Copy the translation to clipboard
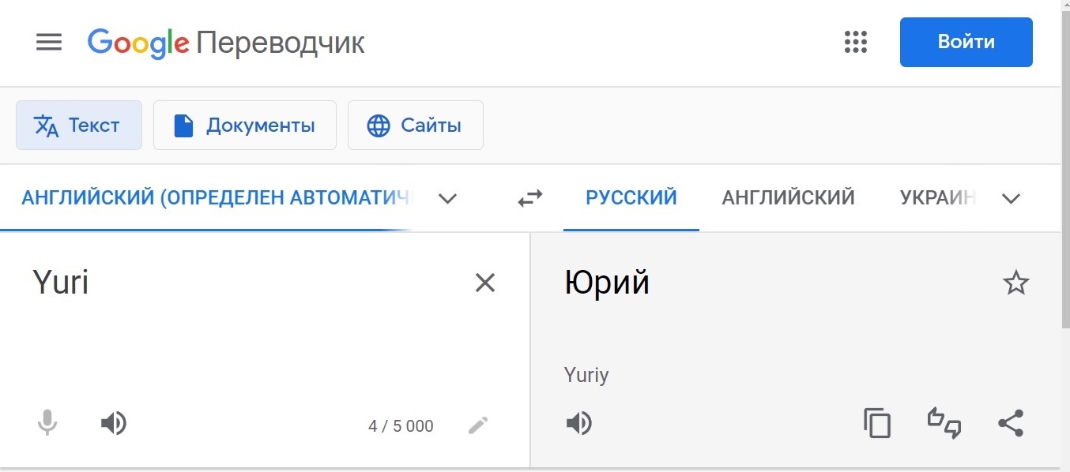The height and width of the screenshot is (472, 1070). click(876, 424)
